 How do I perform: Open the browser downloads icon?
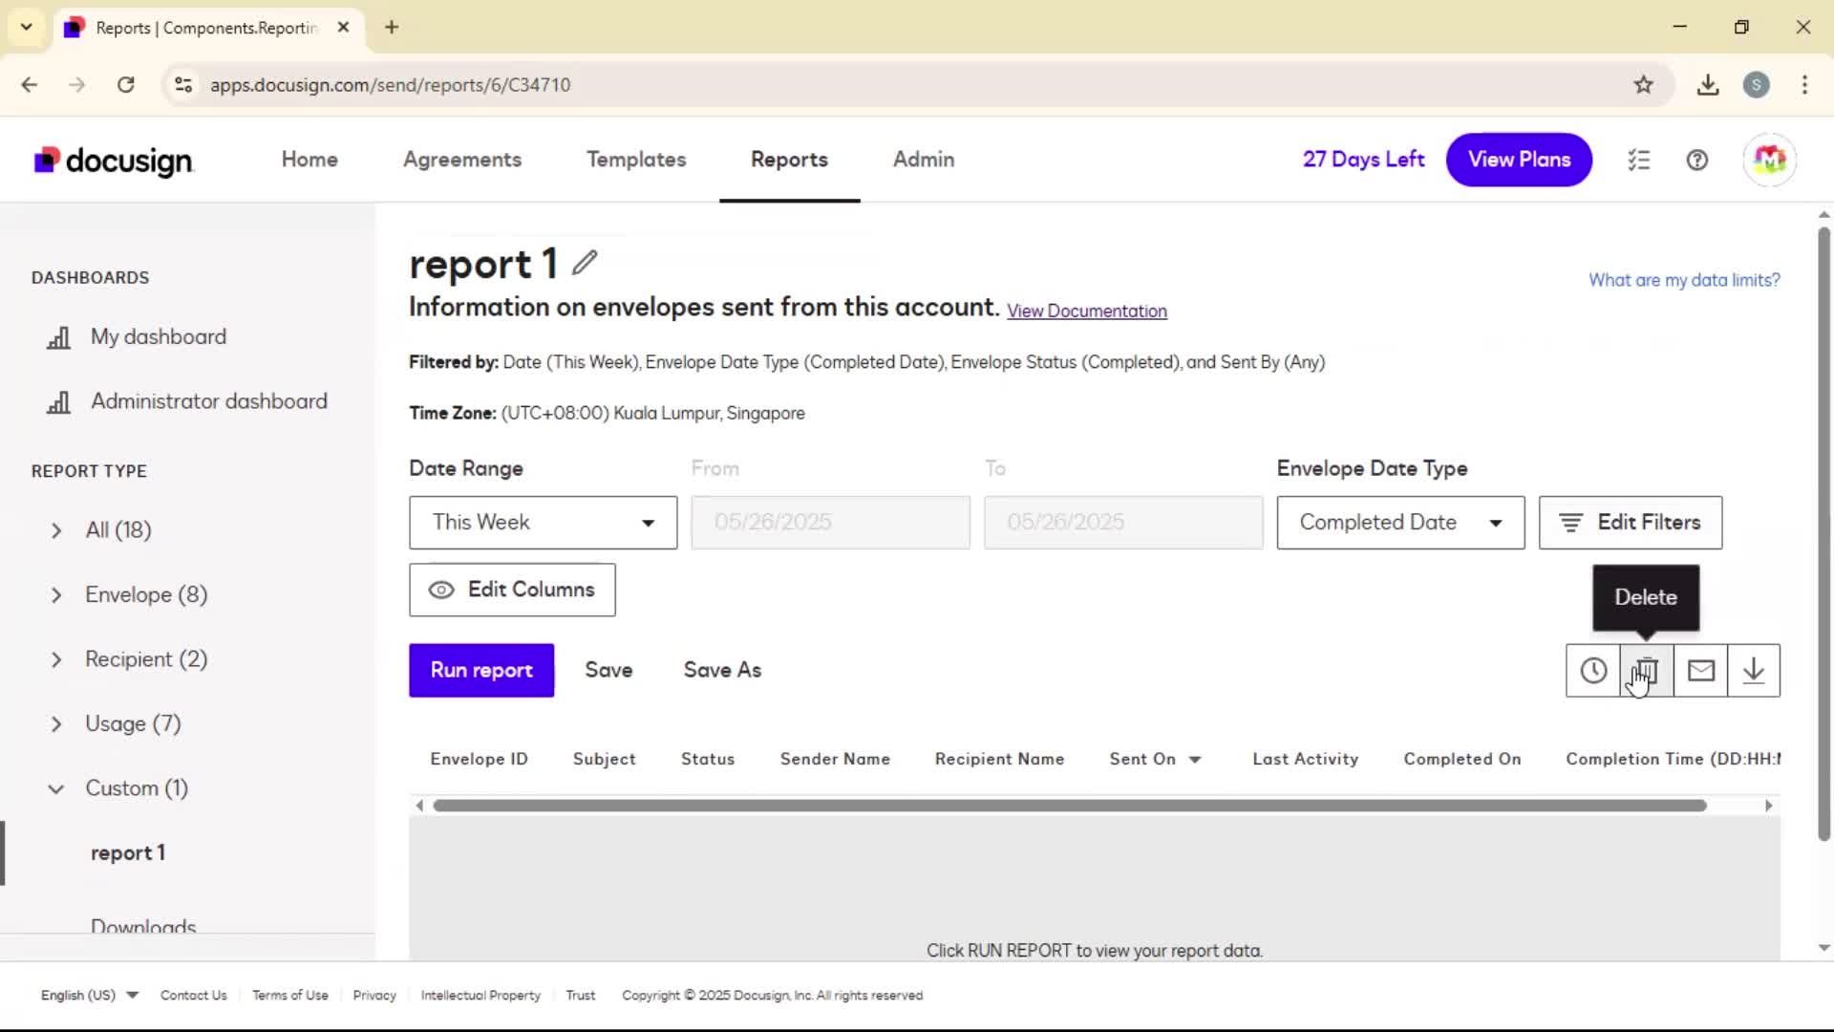point(1708,85)
